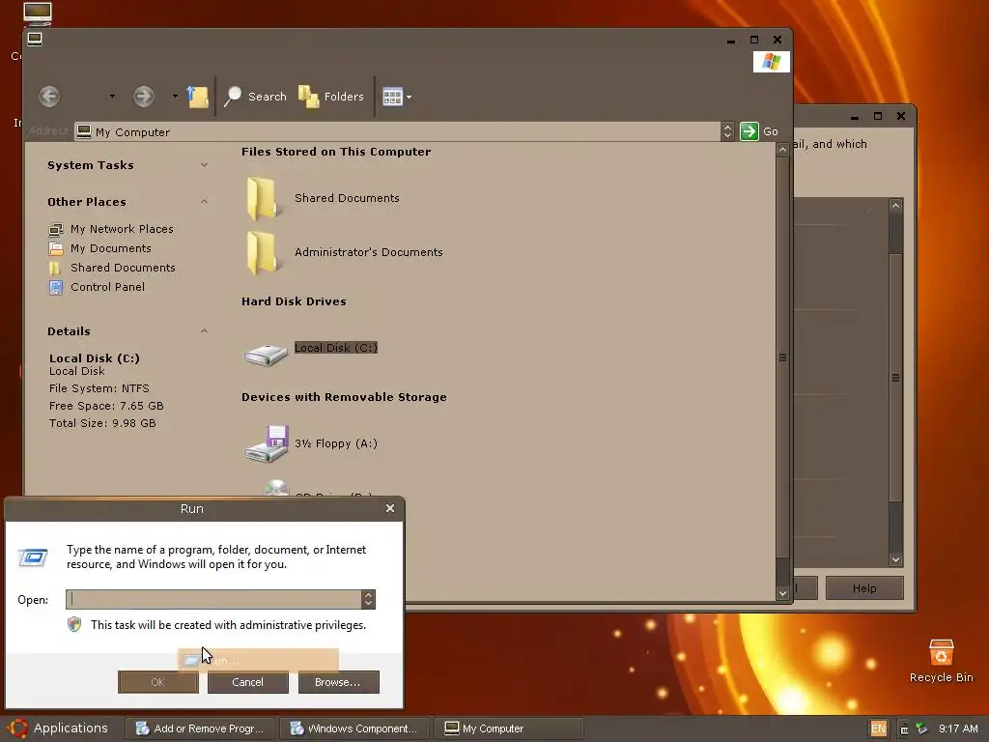Switch to Add or Remove Programs taskbar item
This screenshot has height=742, width=989.
pos(201,728)
